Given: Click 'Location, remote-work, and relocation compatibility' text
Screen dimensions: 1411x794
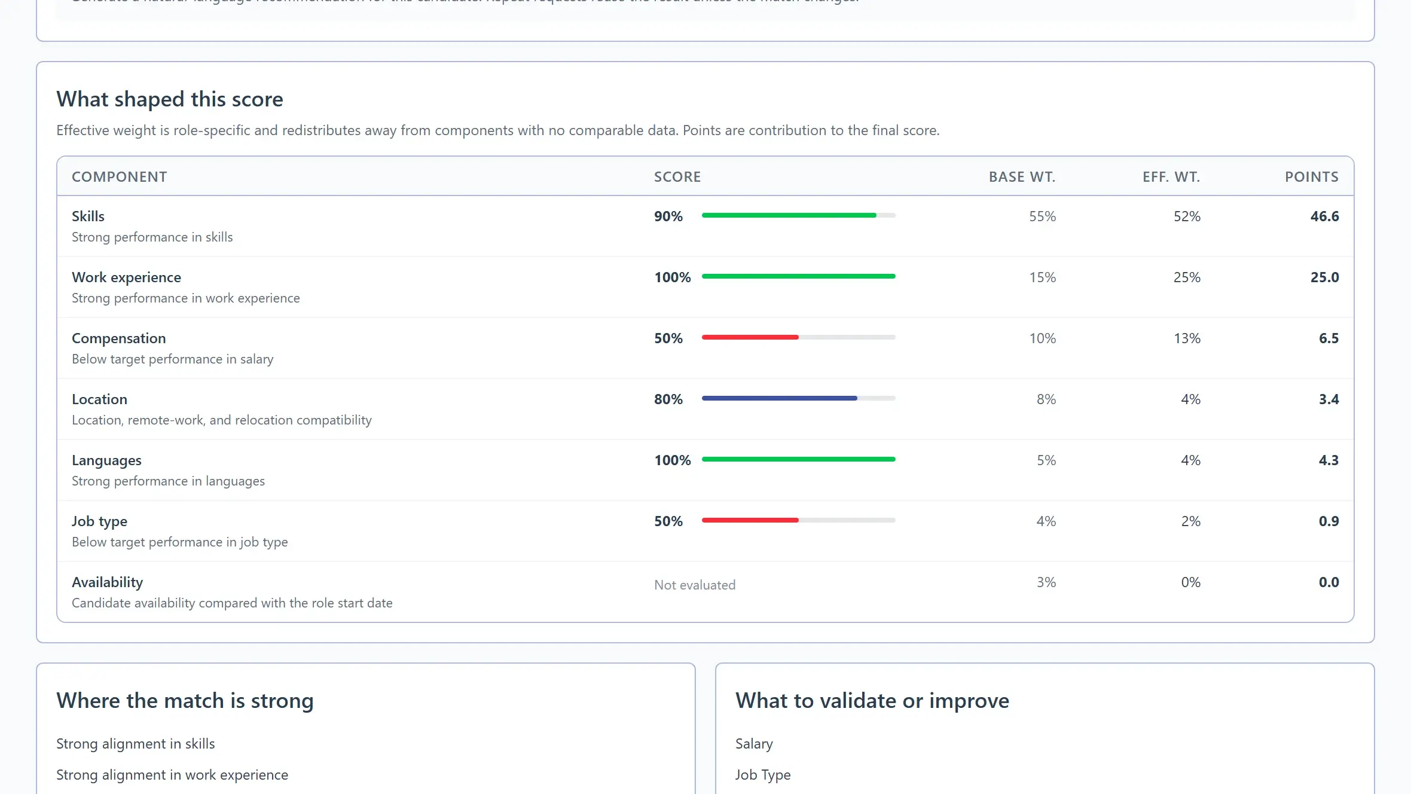Looking at the screenshot, I should point(222,420).
